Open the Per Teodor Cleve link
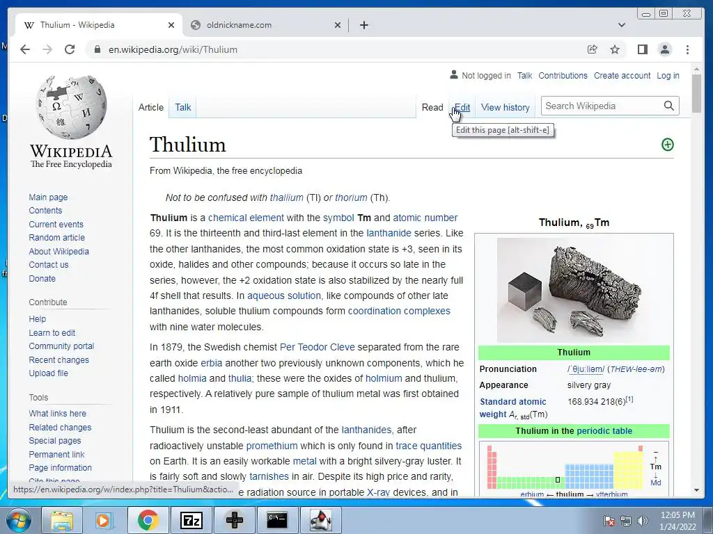 [318, 347]
